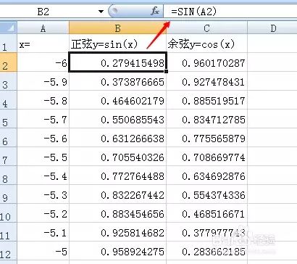297x264 pixels.
Task: Click cell with value 0.834712785
Action: (x=206, y=119)
